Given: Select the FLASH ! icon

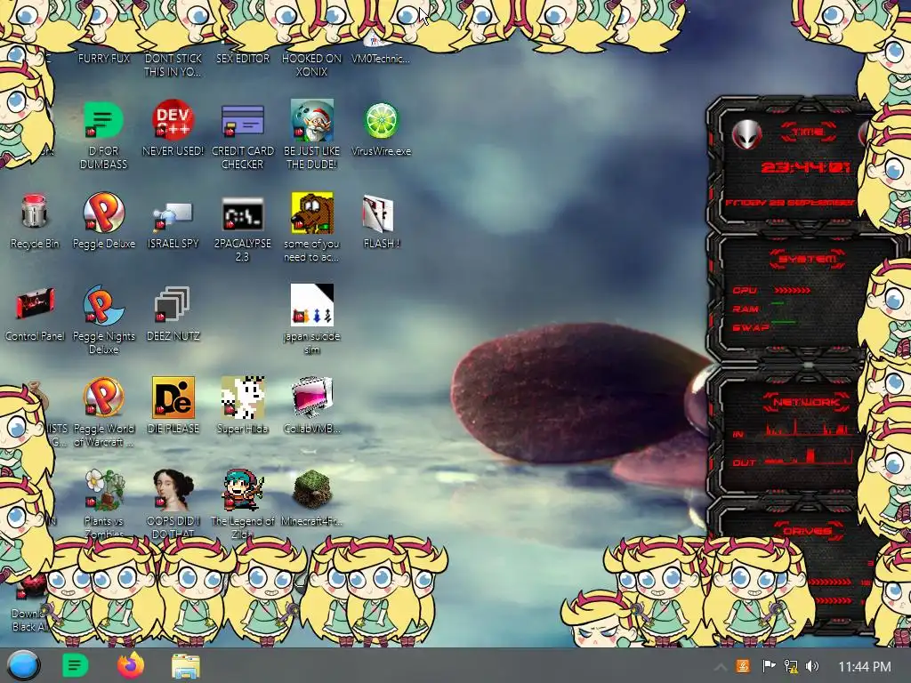Looking at the screenshot, I should pos(378,213).
